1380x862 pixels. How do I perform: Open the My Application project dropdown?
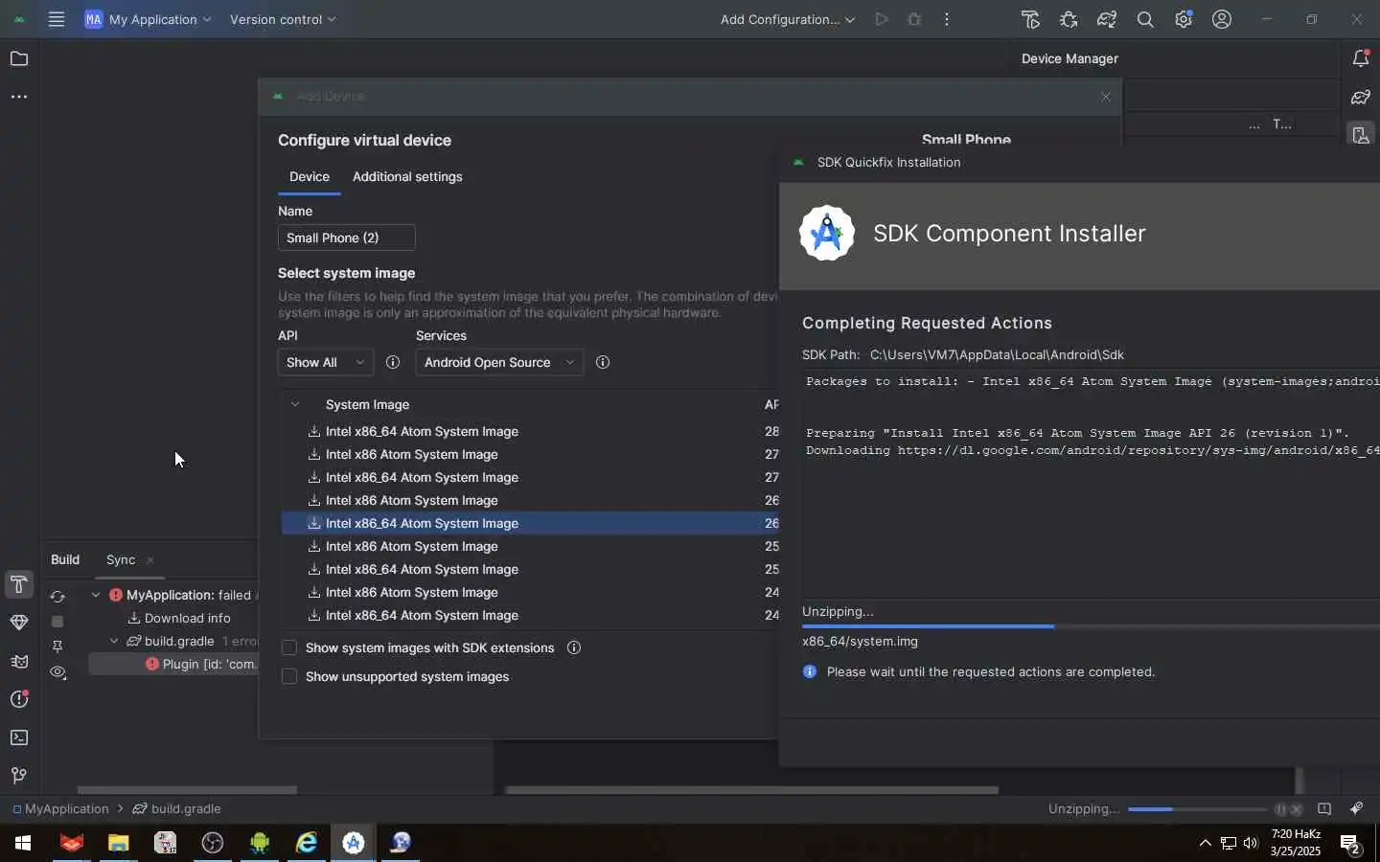coord(149,19)
